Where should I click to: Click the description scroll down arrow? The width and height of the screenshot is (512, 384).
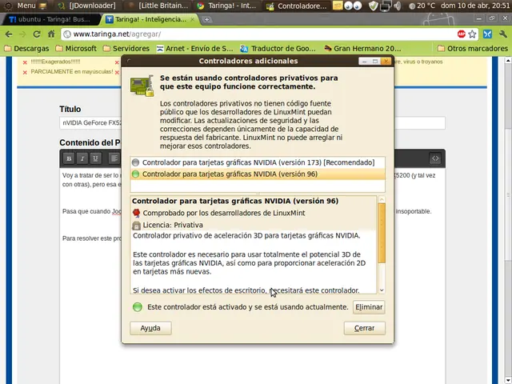[382, 290]
